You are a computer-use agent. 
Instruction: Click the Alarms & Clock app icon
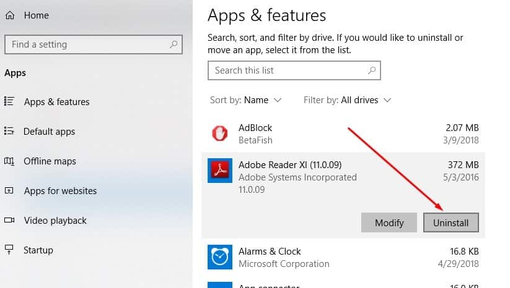[219, 258]
